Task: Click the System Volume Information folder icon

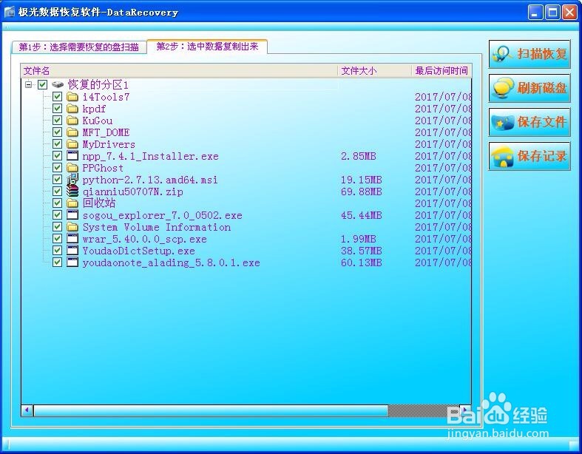Action: [72, 227]
